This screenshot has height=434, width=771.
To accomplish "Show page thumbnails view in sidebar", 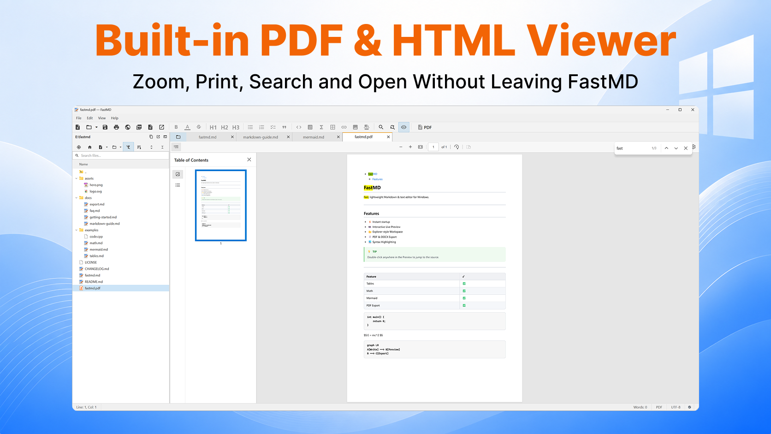I will click(x=178, y=174).
